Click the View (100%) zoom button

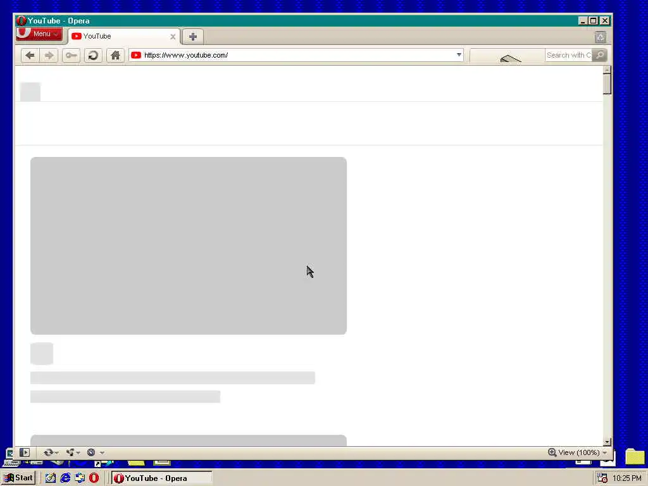573,452
